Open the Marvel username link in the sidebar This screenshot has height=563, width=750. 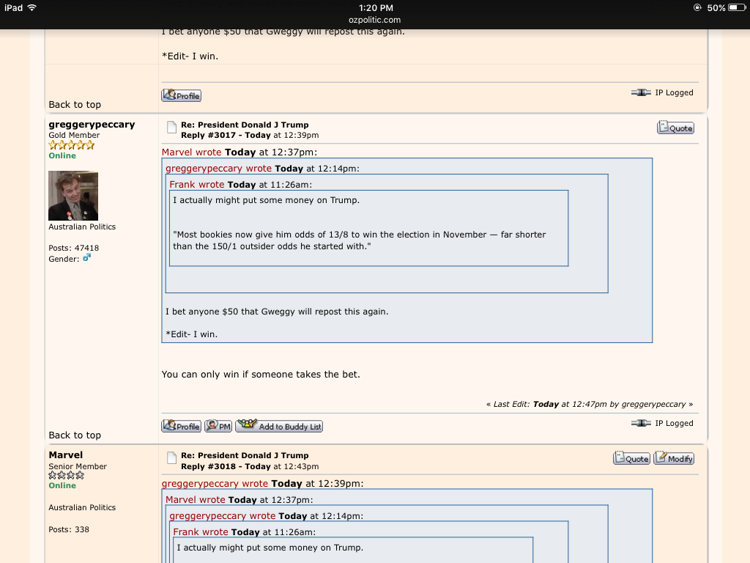tap(66, 455)
